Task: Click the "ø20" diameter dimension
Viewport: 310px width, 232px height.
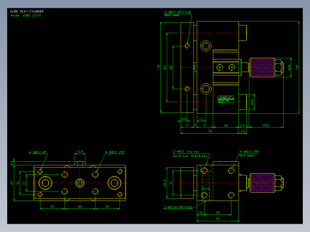Action: coord(252,102)
